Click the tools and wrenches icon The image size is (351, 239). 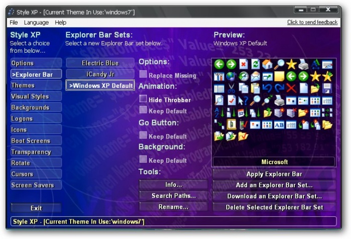pyautogui.click(x=219, y=76)
